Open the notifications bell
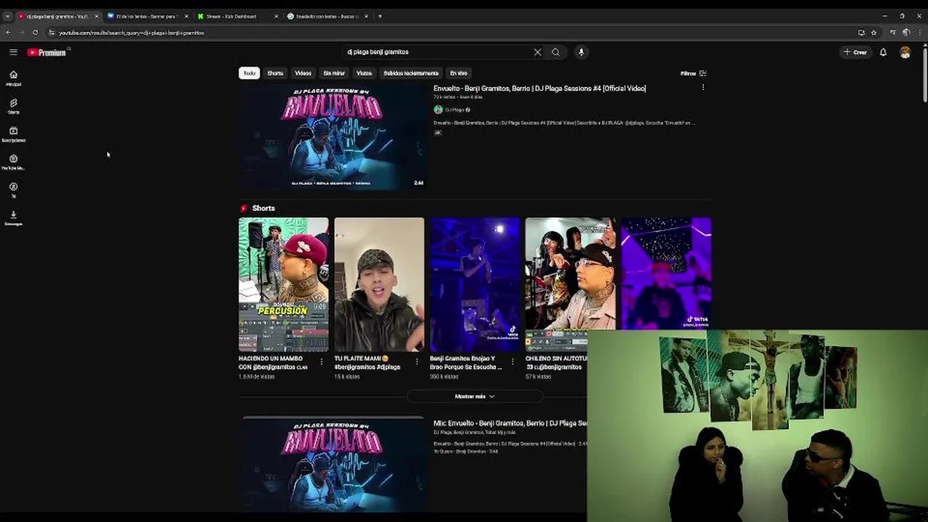 (883, 52)
